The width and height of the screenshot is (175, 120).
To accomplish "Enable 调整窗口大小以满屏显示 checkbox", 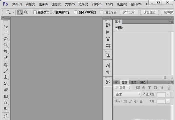I will pos(35,12).
